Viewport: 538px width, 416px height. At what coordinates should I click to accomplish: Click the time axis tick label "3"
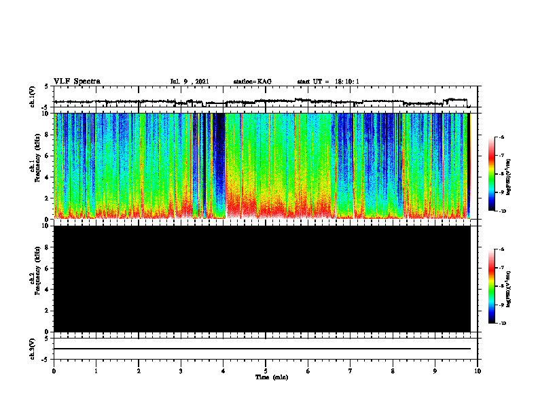181,371
